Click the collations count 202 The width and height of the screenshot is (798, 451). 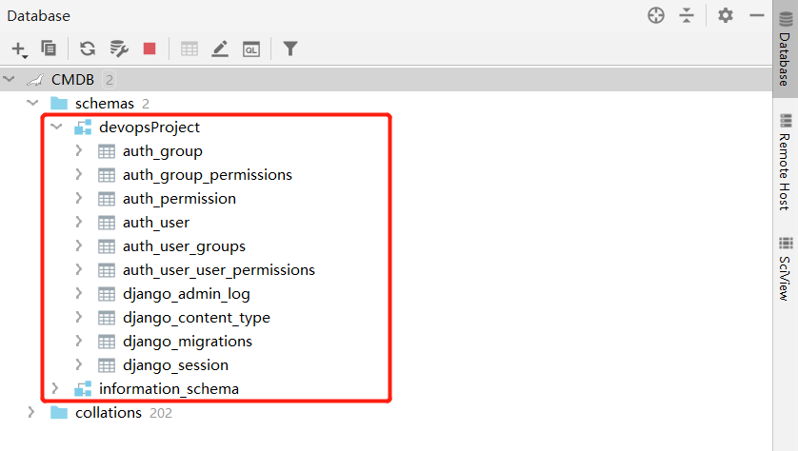[x=161, y=413]
